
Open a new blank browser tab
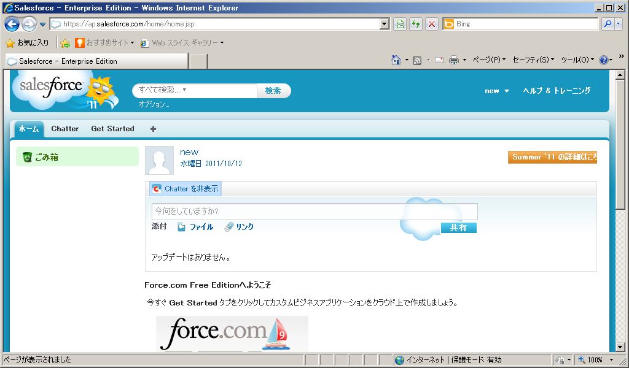(198, 62)
